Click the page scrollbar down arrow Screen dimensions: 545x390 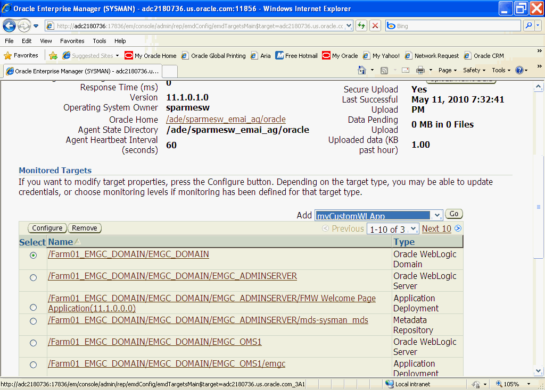click(x=539, y=371)
